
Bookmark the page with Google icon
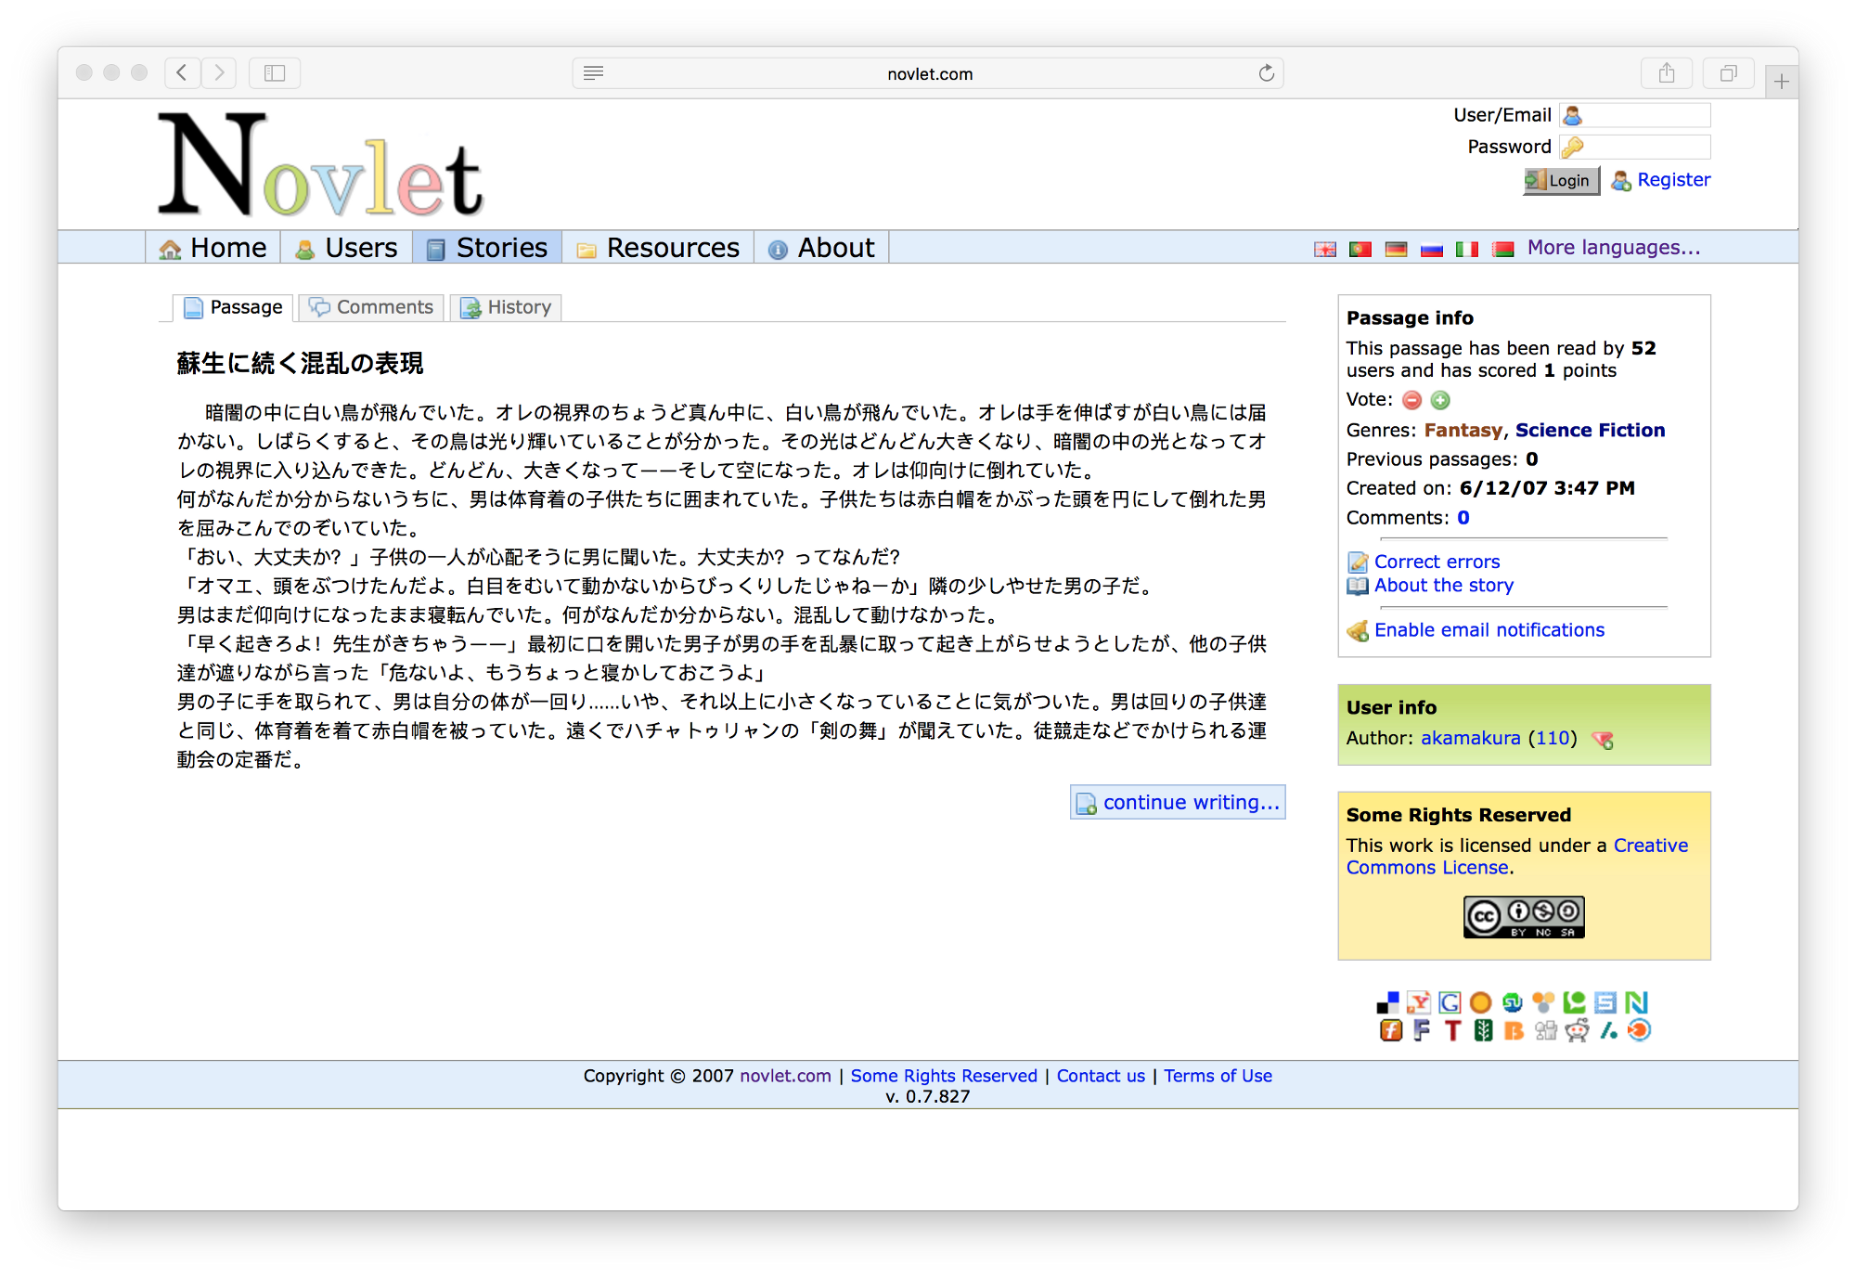[x=1450, y=1002]
